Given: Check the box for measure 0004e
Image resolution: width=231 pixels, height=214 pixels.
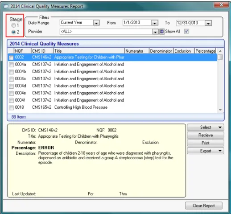Looking at the screenshot, I should click(11, 93).
